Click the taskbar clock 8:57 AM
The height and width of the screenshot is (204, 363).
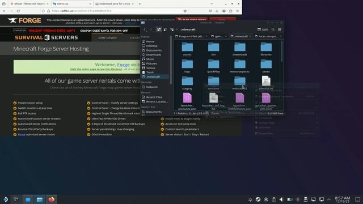point(343,199)
